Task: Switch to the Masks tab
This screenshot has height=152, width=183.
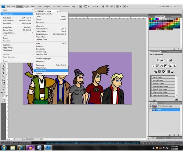Action: pos(164,52)
